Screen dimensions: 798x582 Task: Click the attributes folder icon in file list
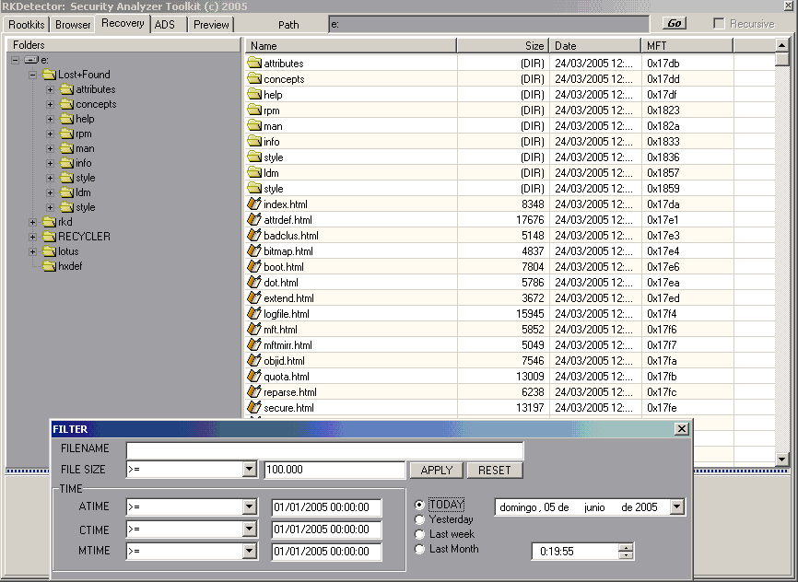pos(254,64)
